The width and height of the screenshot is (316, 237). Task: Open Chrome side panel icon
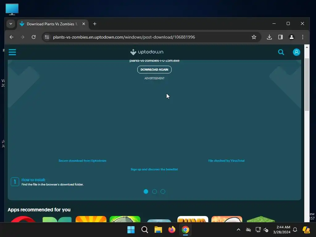[281, 37]
